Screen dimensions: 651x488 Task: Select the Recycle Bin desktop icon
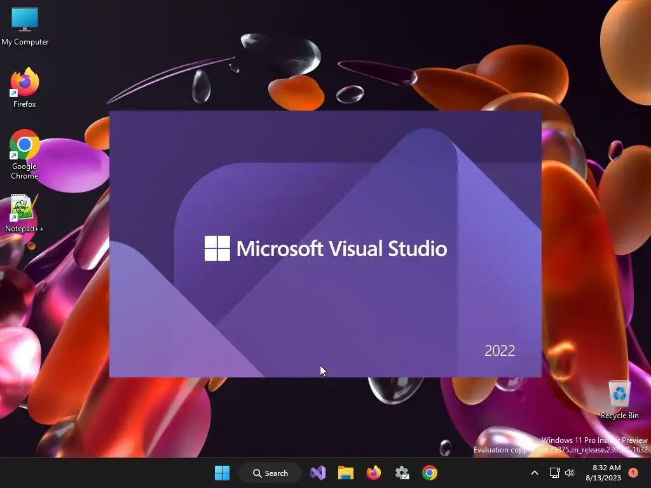pos(619,400)
